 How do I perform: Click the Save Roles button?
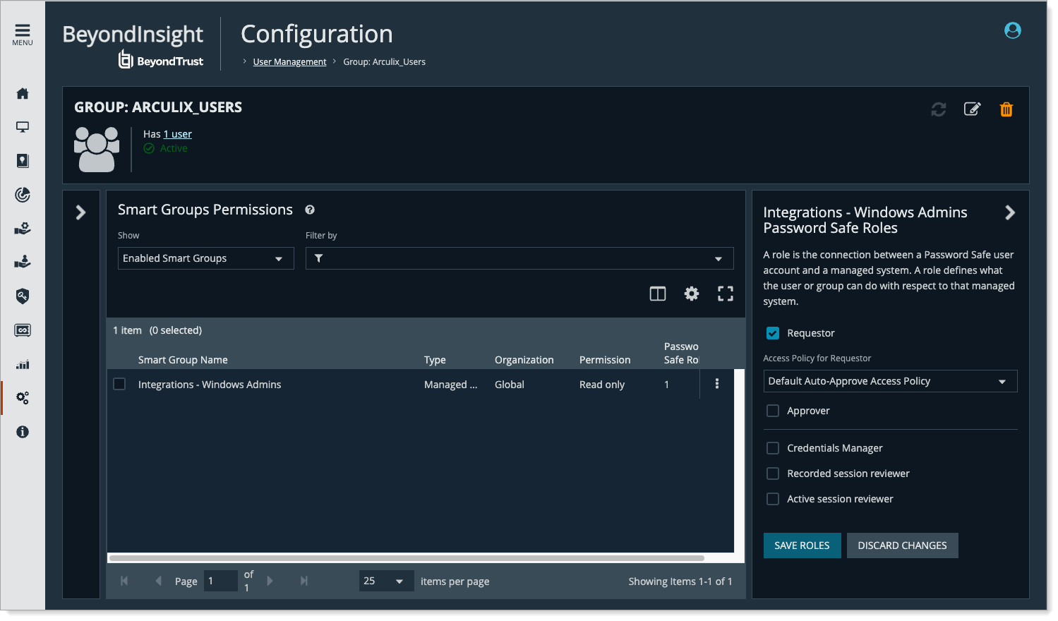click(802, 545)
